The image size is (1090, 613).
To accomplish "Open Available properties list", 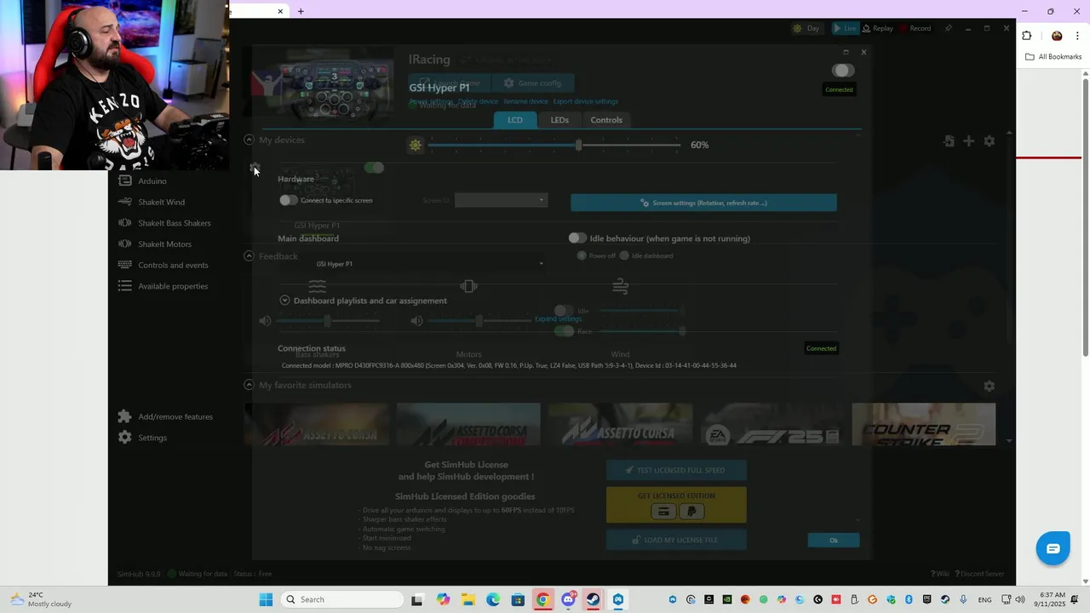I will (x=172, y=286).
